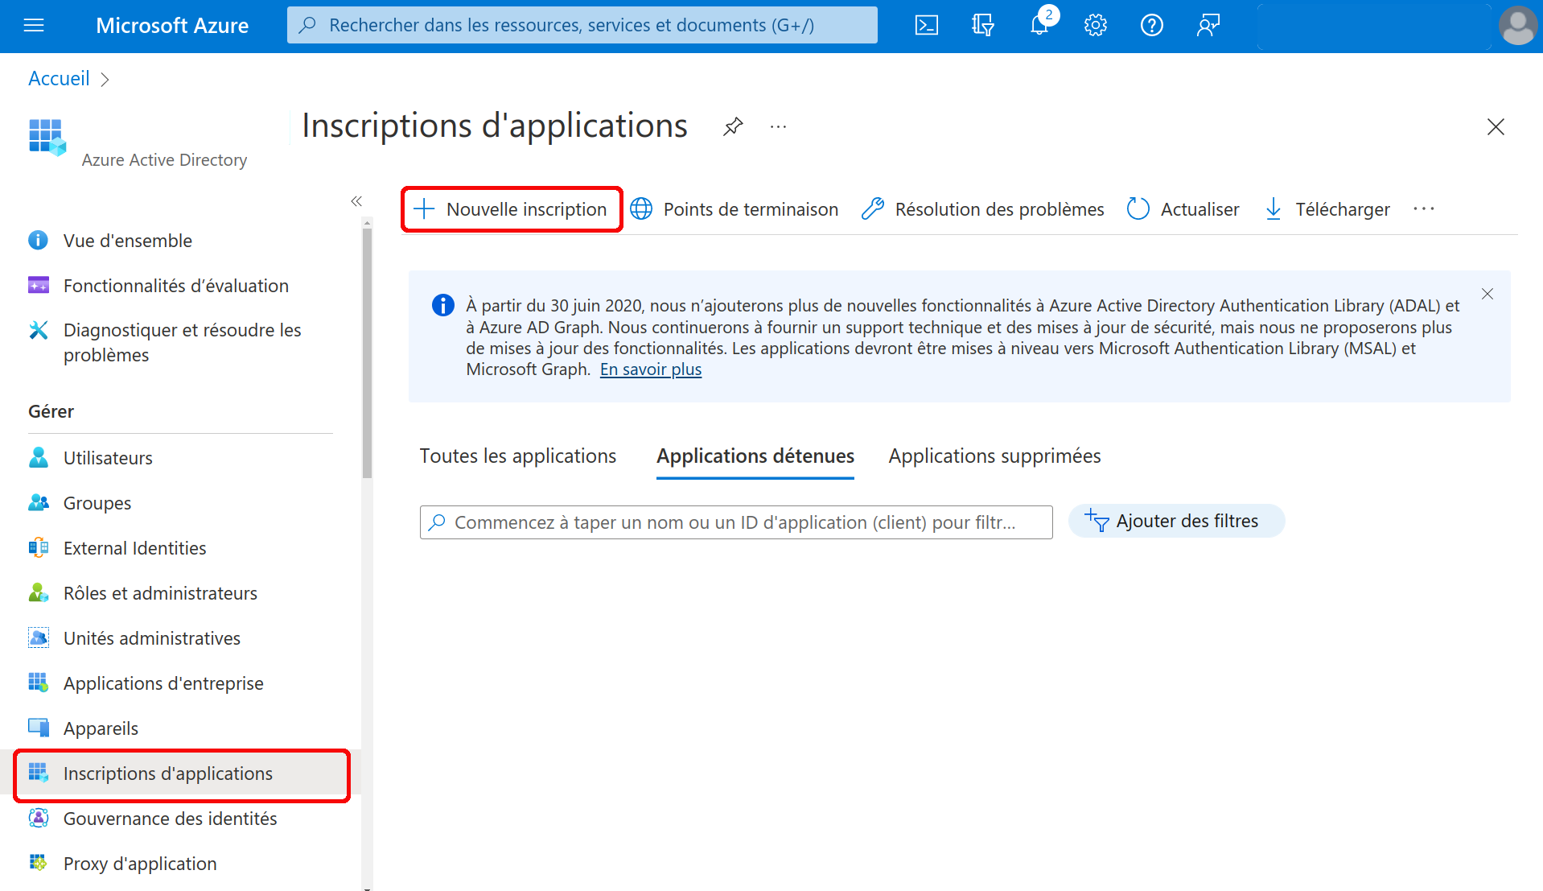1543x891 pixels.
Task: Switch to Toutes les applications tab
Action: [518, 456]
